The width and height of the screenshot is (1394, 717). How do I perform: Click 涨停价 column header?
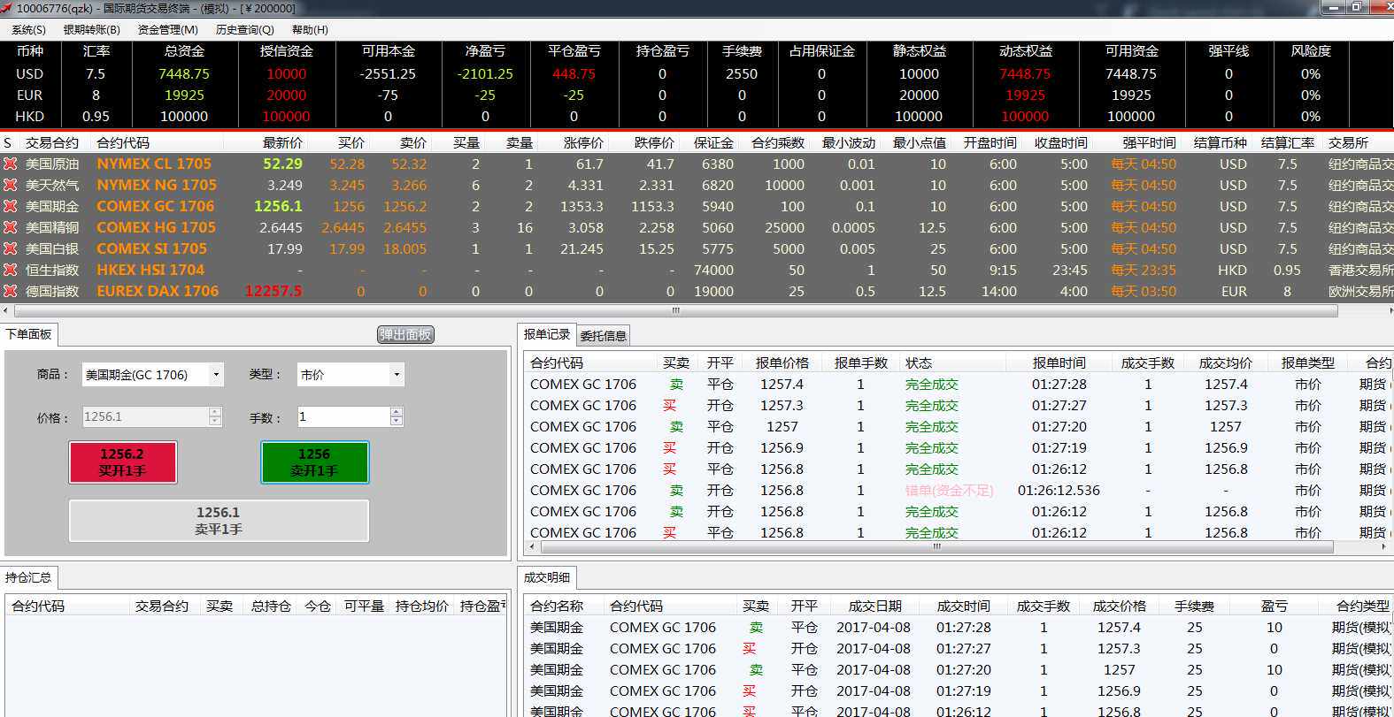[x=583, y=142]
